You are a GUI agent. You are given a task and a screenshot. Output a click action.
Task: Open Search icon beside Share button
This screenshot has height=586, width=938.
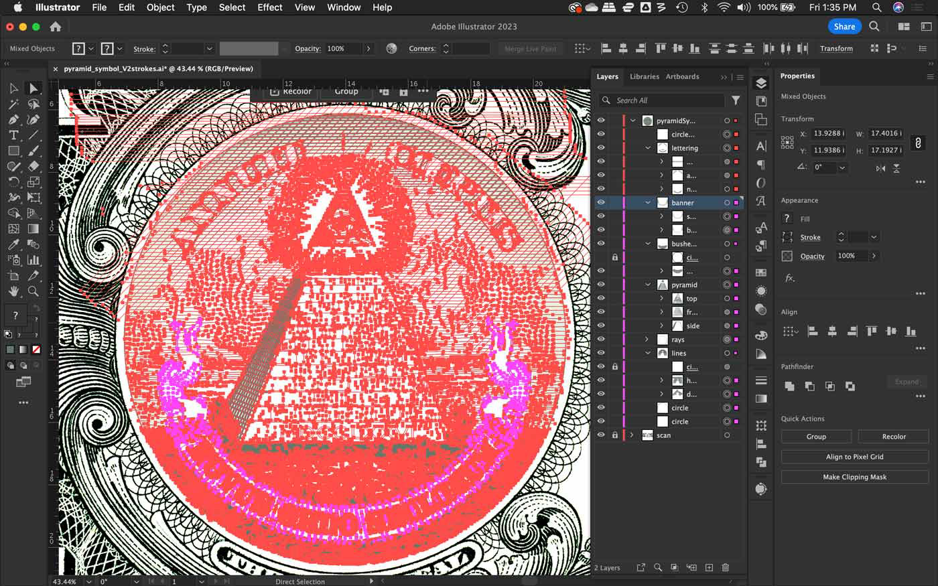[874, 27]
